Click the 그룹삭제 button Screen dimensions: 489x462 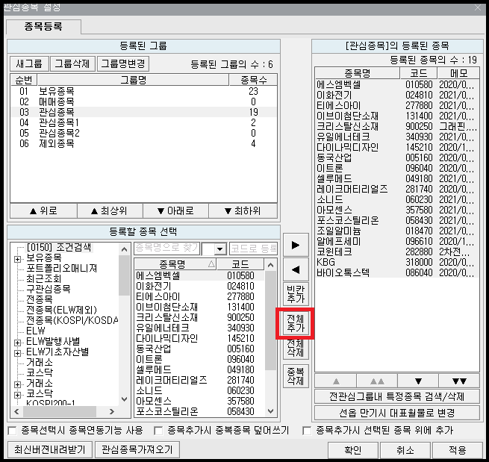click(72, 64)
